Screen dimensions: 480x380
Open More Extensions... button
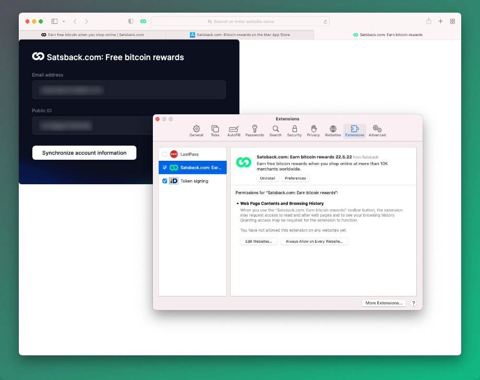[384, 303]
